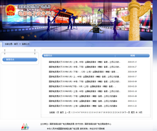Click the date 2020-01-16
Viewport: 157px width, 131px height.
tap(132, 91)
